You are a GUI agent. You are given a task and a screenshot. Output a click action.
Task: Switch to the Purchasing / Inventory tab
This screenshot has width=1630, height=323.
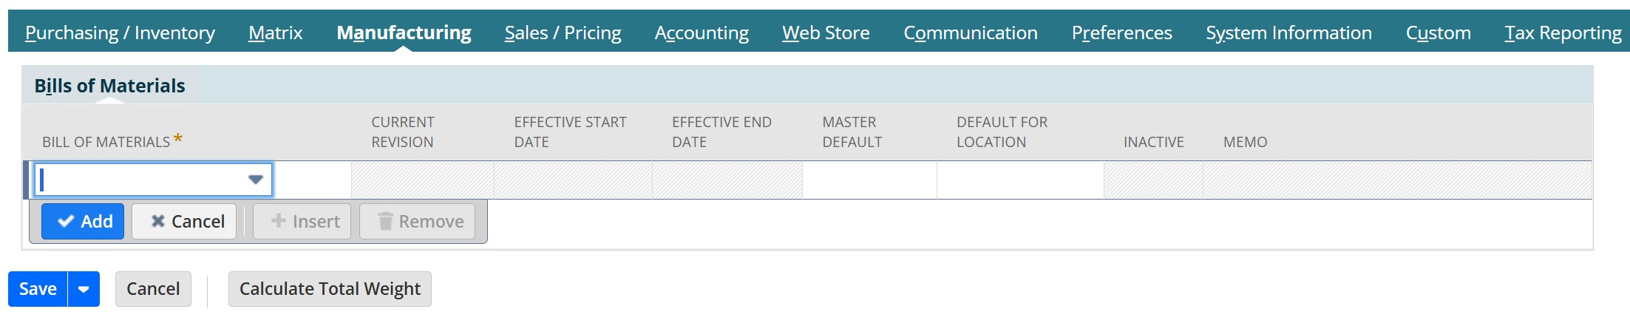120,33
